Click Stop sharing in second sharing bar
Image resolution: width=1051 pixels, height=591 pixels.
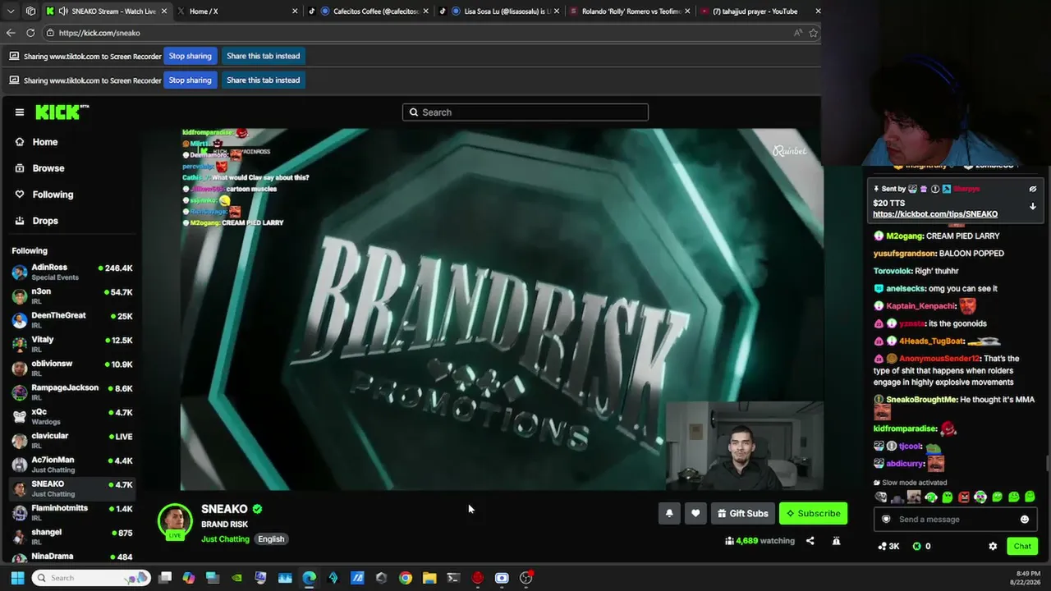(x=190, y=80)
